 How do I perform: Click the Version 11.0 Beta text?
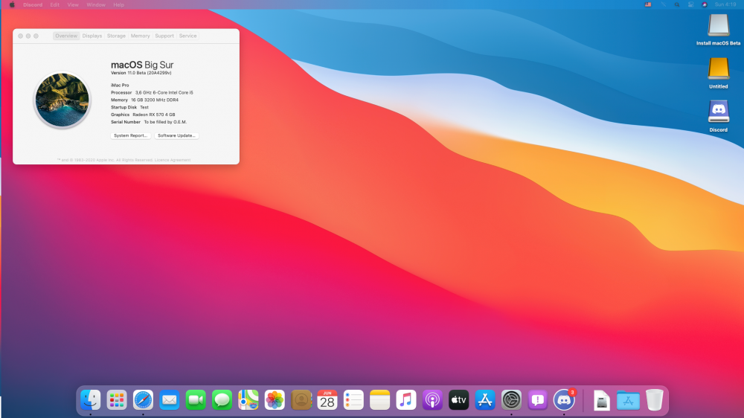point(141,73)
